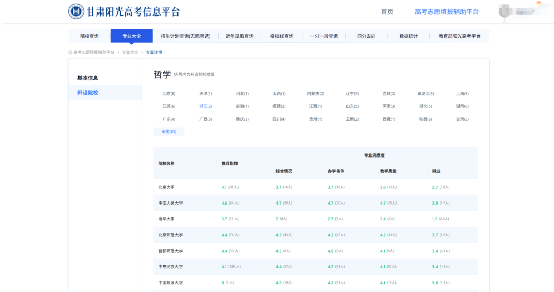Filter schools by 河北(1)
The height and width of the screenshot is (292, 554).
242,94
